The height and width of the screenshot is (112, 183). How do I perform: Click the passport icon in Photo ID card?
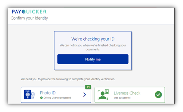(x=28, y=94)
